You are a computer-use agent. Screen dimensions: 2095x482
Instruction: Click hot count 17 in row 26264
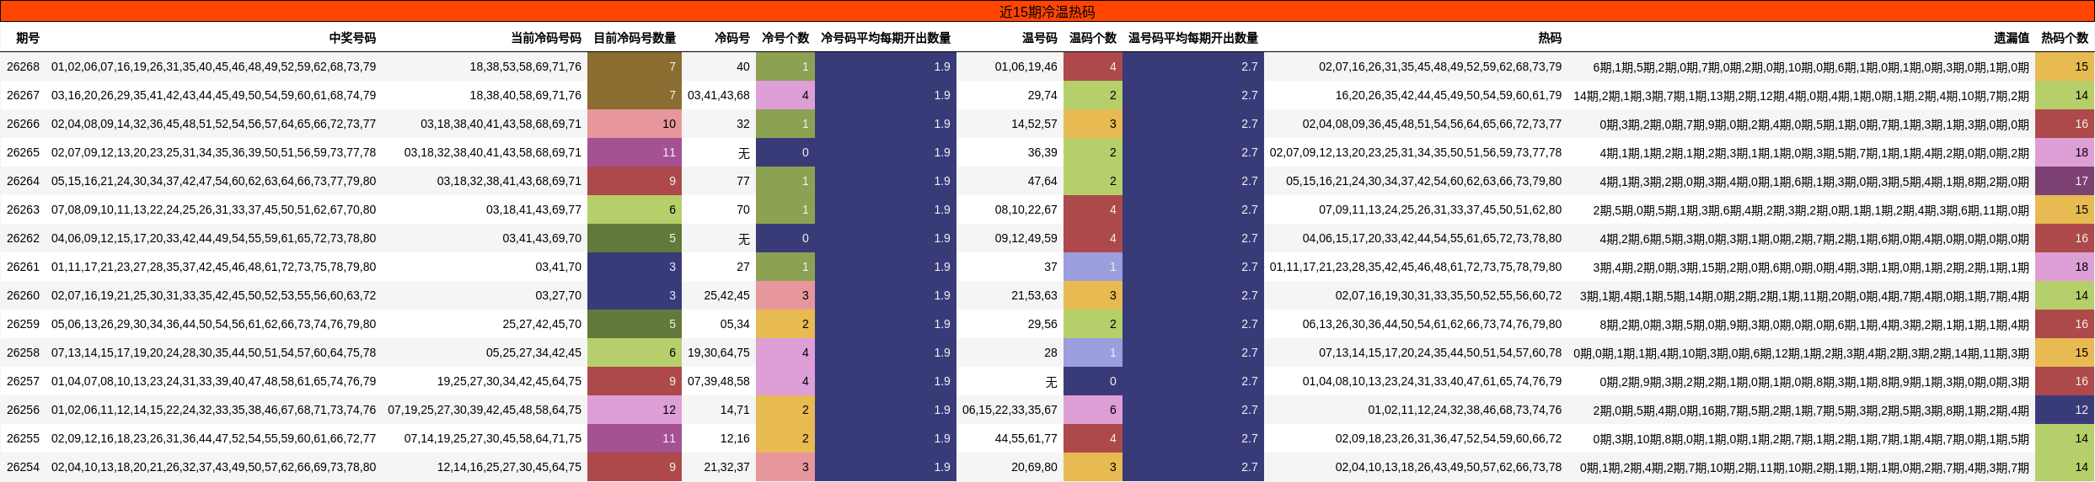click(x=2065, y=181)
